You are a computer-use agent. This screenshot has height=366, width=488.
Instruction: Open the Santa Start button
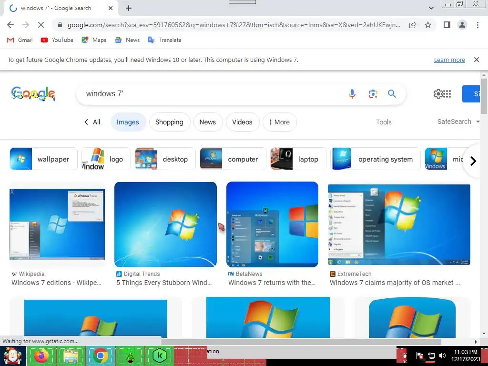click(x=13, y=356)
